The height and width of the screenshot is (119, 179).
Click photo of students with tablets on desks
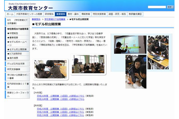pos(158,52)
